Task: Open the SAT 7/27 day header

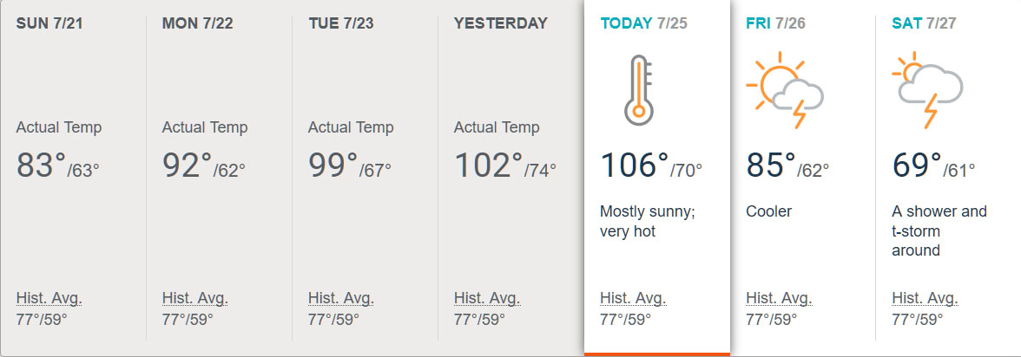Action: [923, 23]
